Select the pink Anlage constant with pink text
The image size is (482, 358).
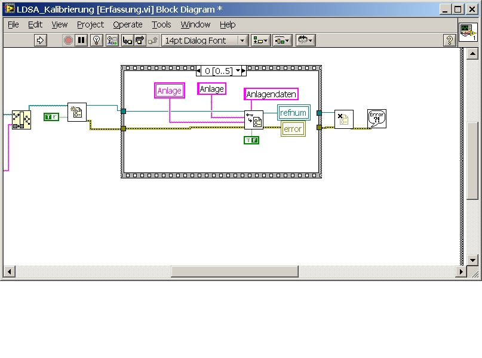[x=170, y=91]
